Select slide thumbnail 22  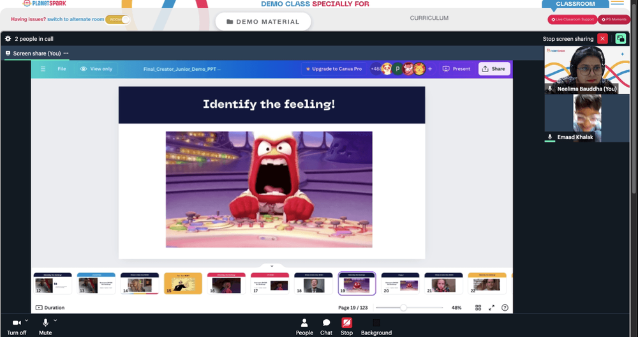pyautogui.click(x=487, y=283)
